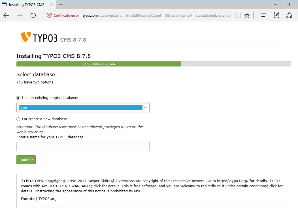
Task: Open a new tab with plus icon
Action: (61, 5)
